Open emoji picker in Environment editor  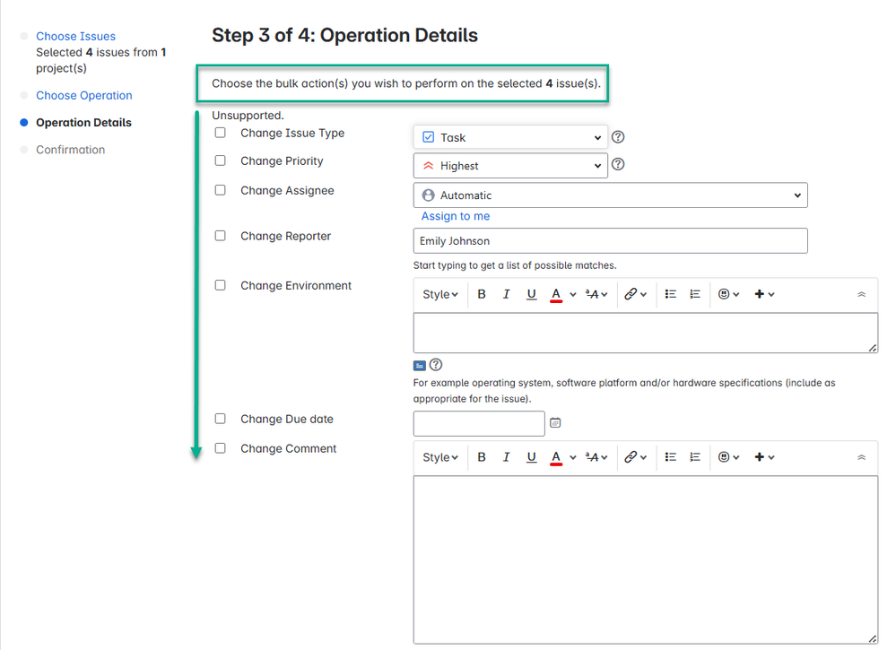click(728, 294)
